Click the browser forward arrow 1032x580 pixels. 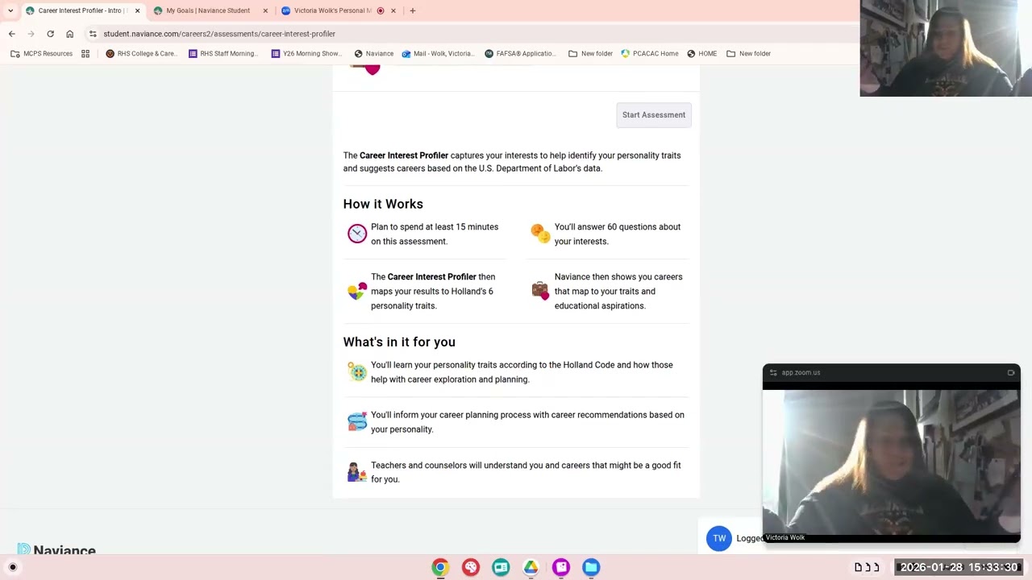[31, 34]
